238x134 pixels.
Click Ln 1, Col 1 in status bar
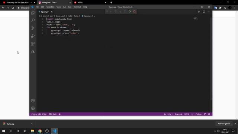tap(168, 114)
